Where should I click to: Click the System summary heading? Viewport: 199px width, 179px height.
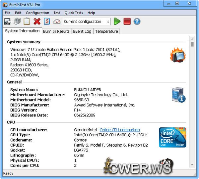click(24, 42)
